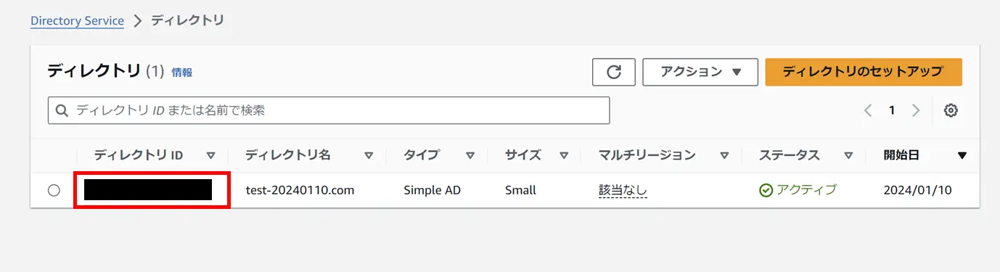Click the directory search field
This screenshot has width=1000, height=272.
tap(329, 110)
